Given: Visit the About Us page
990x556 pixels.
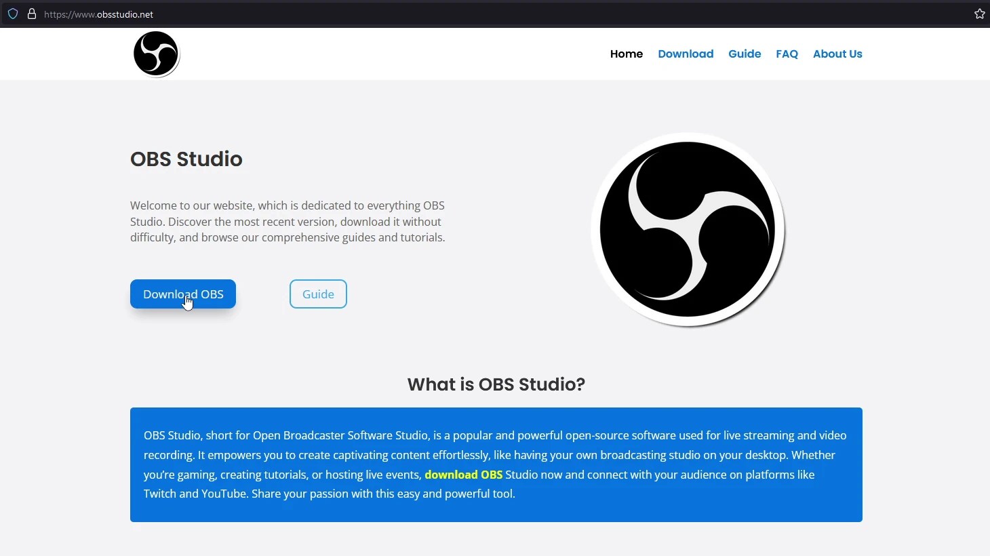Looking at the screenshot, I should pyautogui.click(x=837, y=54).
